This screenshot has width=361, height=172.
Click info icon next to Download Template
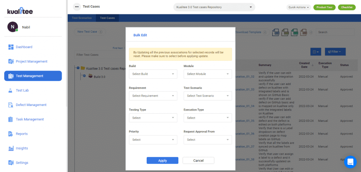pos(265,32)
